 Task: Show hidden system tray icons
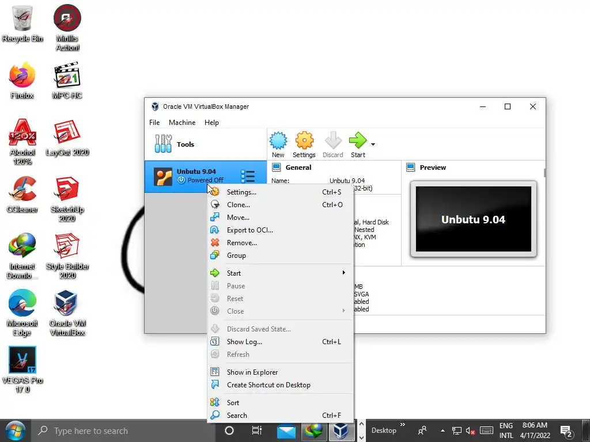pyautogui.click(x=442, y=430)
